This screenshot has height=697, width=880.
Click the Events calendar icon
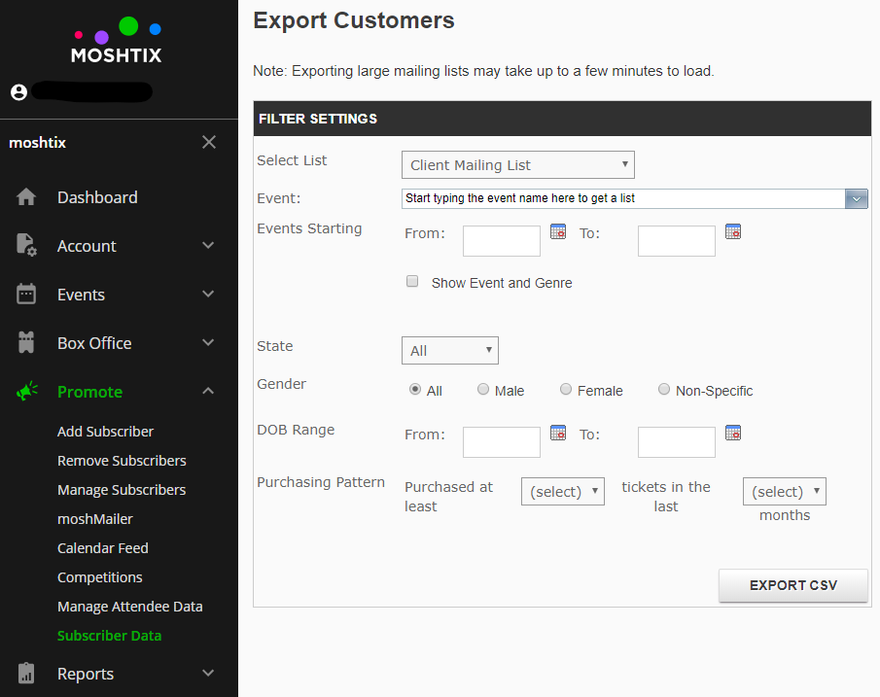(26, 295)
